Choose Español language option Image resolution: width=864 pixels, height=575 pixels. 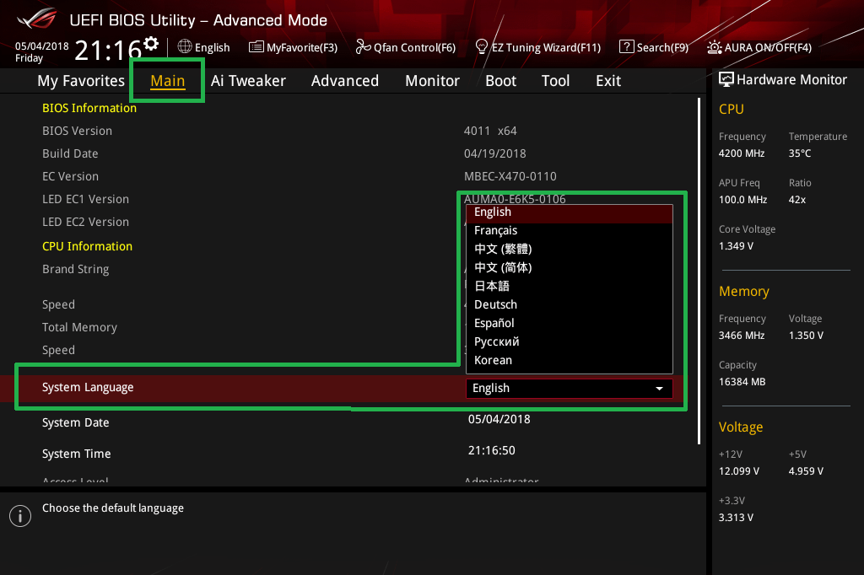(570, 323)
